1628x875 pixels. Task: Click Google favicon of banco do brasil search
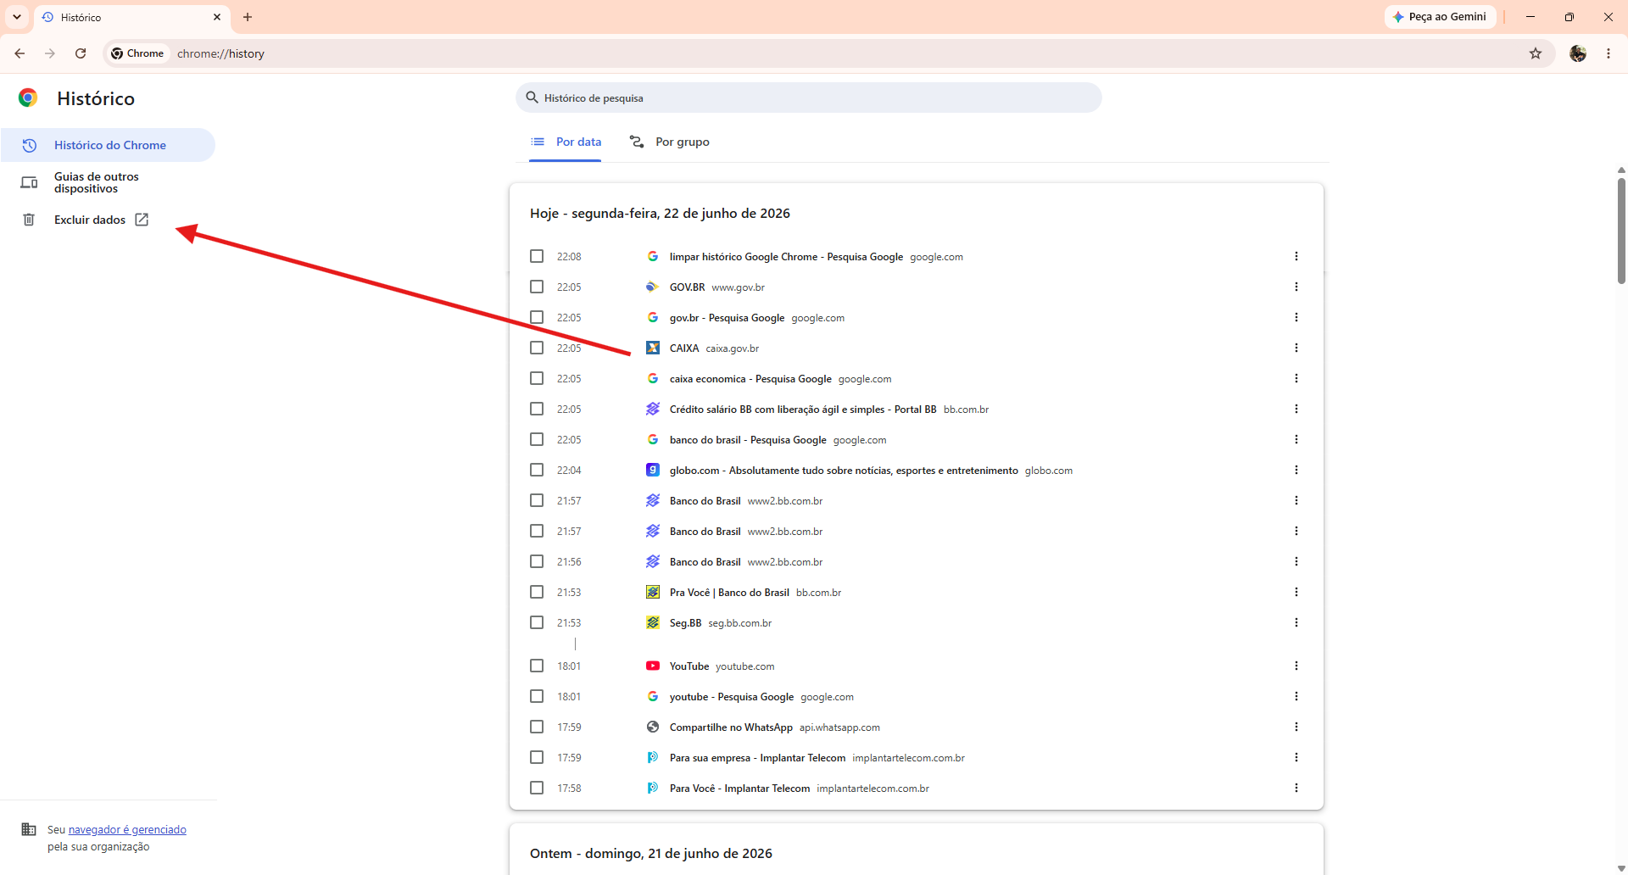coord(652,439)
